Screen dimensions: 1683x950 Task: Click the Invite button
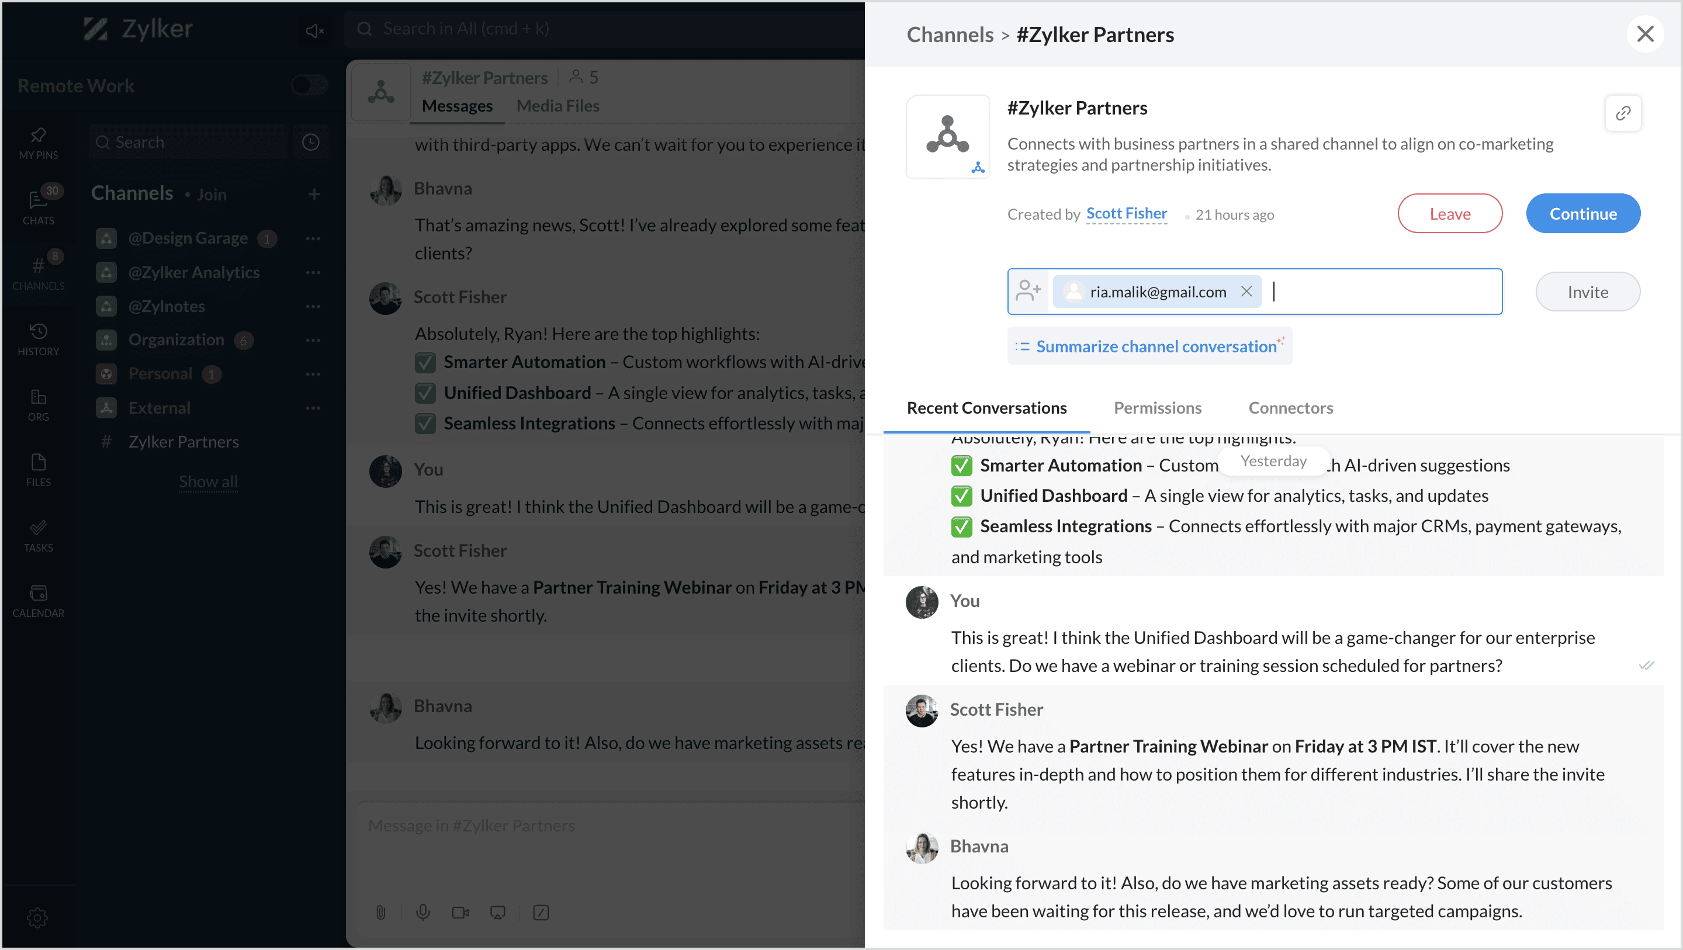coord(1588,292)
